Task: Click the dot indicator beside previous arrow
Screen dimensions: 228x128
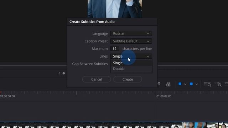Action: 64,73
